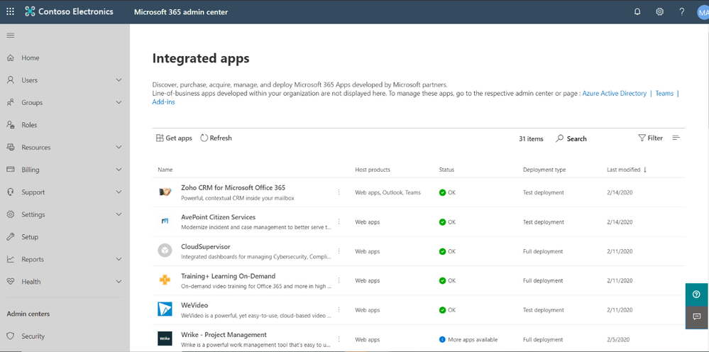709x352 pixels.
Task: Open the Filter button
Action: [x=650, y=138]
